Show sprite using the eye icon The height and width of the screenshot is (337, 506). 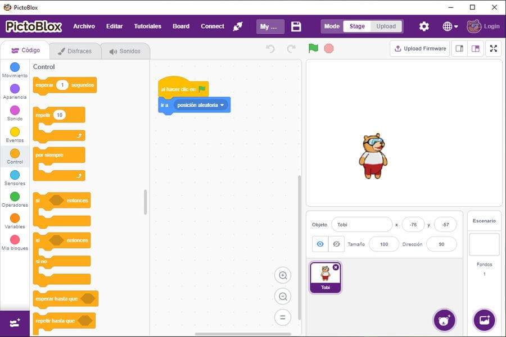320,244
